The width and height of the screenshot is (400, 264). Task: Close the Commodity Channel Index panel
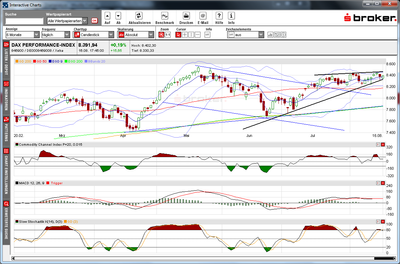(x=383, y=145)
